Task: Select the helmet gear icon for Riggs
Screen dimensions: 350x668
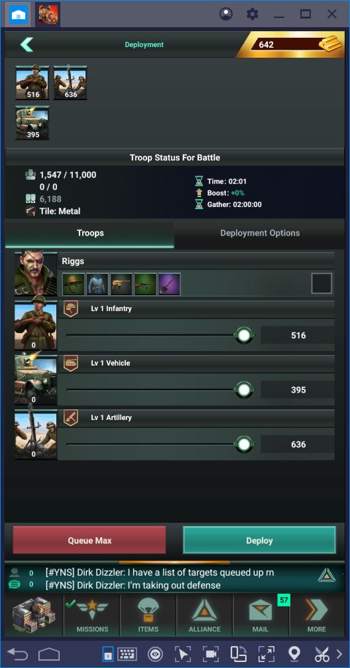Action: [x=74, y=284]
